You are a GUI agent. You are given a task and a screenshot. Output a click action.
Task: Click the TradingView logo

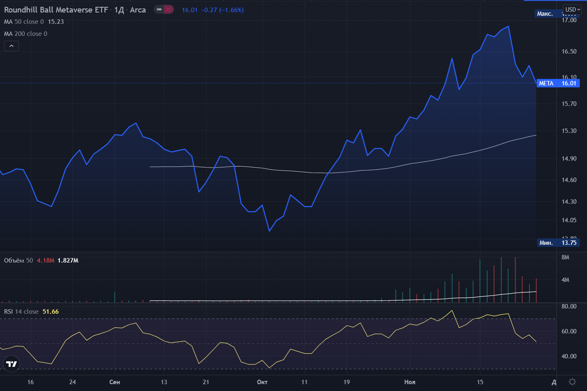[12, 364]
